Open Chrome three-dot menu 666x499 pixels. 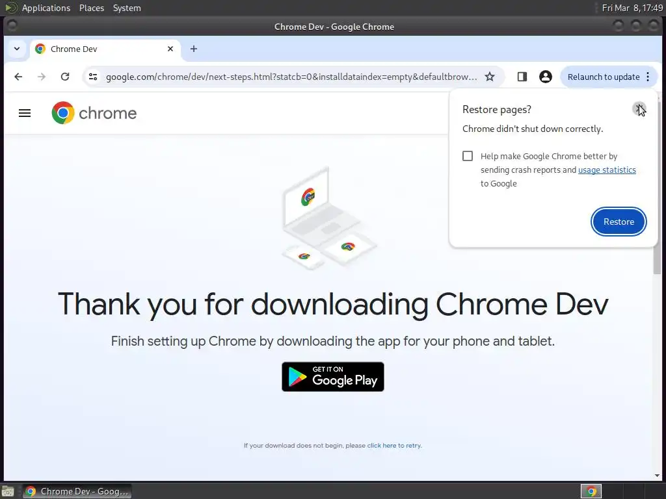[648, 77]
